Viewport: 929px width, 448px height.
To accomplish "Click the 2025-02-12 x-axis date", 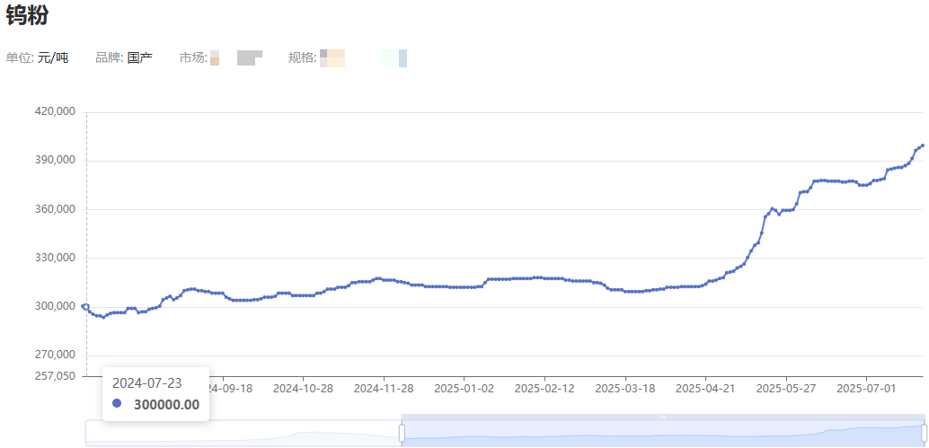I will (x=544, y=389).
